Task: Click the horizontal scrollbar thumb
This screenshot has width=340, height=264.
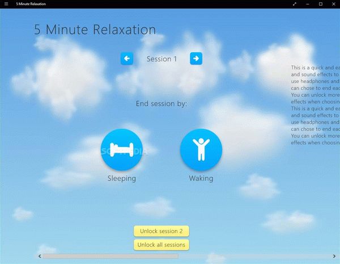Action: (x=110, y=257)
